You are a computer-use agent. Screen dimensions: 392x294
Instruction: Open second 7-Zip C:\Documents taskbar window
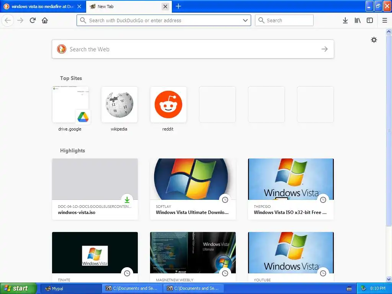194,289
